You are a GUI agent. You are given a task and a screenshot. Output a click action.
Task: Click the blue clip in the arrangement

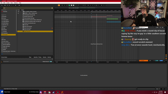click(x=114, y=22)
